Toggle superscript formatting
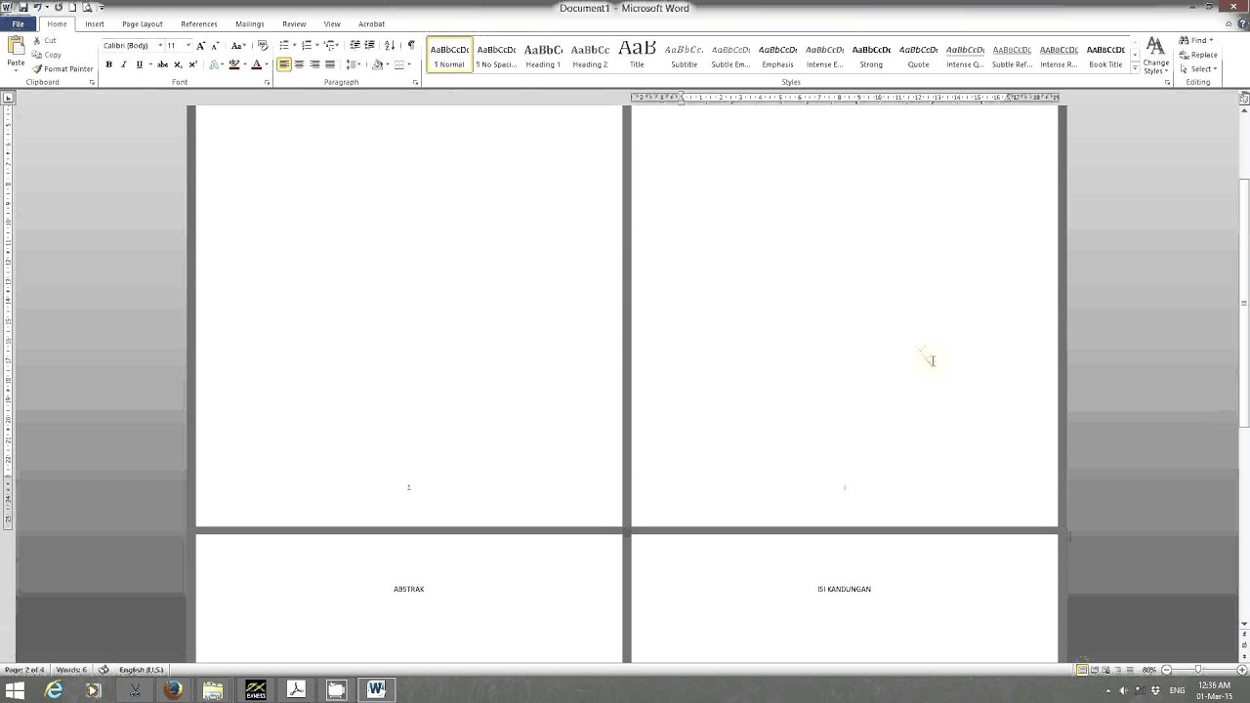This screenshot has height=703, width=1250. click(x=192, y=64)
